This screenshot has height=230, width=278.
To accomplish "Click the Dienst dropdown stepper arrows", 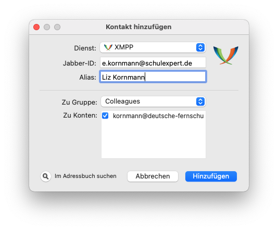I will pos(200,47).
